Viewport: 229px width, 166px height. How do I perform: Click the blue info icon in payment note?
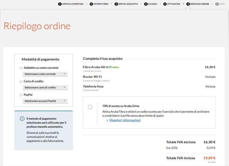[x=22, y=119]
